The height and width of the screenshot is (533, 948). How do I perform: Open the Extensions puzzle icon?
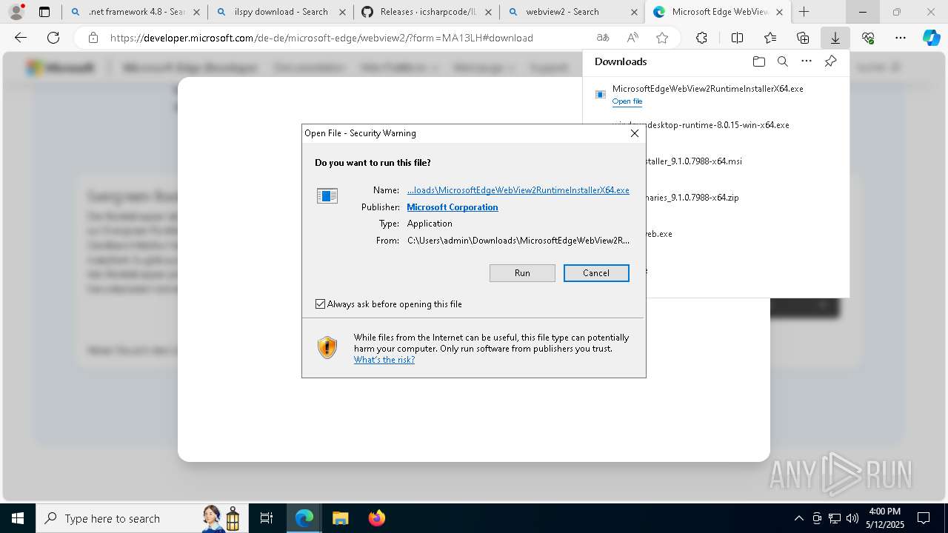pyautogui.click(x=701, y=38)
